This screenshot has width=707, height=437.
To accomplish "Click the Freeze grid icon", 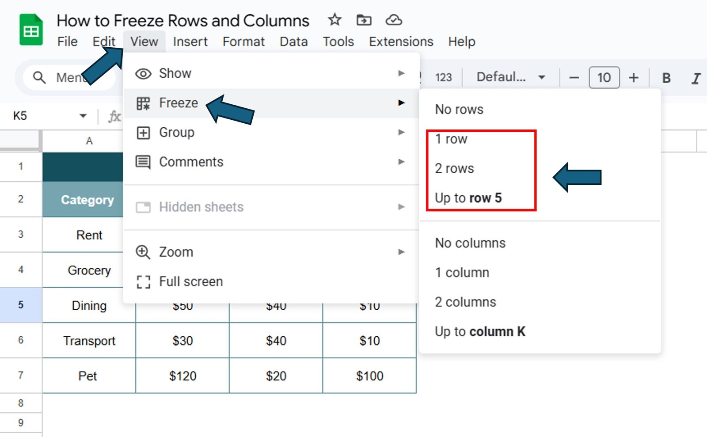I will (143, 103).
